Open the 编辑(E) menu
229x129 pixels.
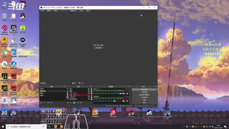[49, 11]
